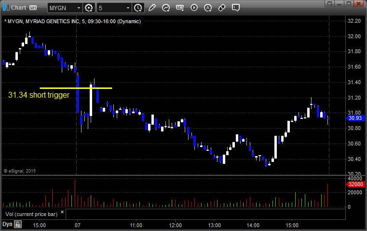The height and width of the screenshot is (231, 367).
Task: Click the Chart title label
Action: (x=19, y=8)
